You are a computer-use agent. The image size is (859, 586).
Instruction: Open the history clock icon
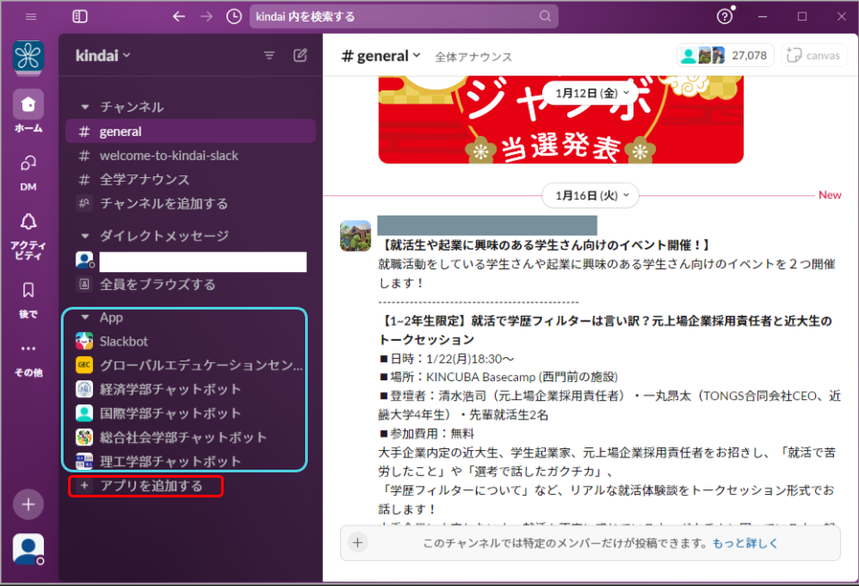click(234, 16)
